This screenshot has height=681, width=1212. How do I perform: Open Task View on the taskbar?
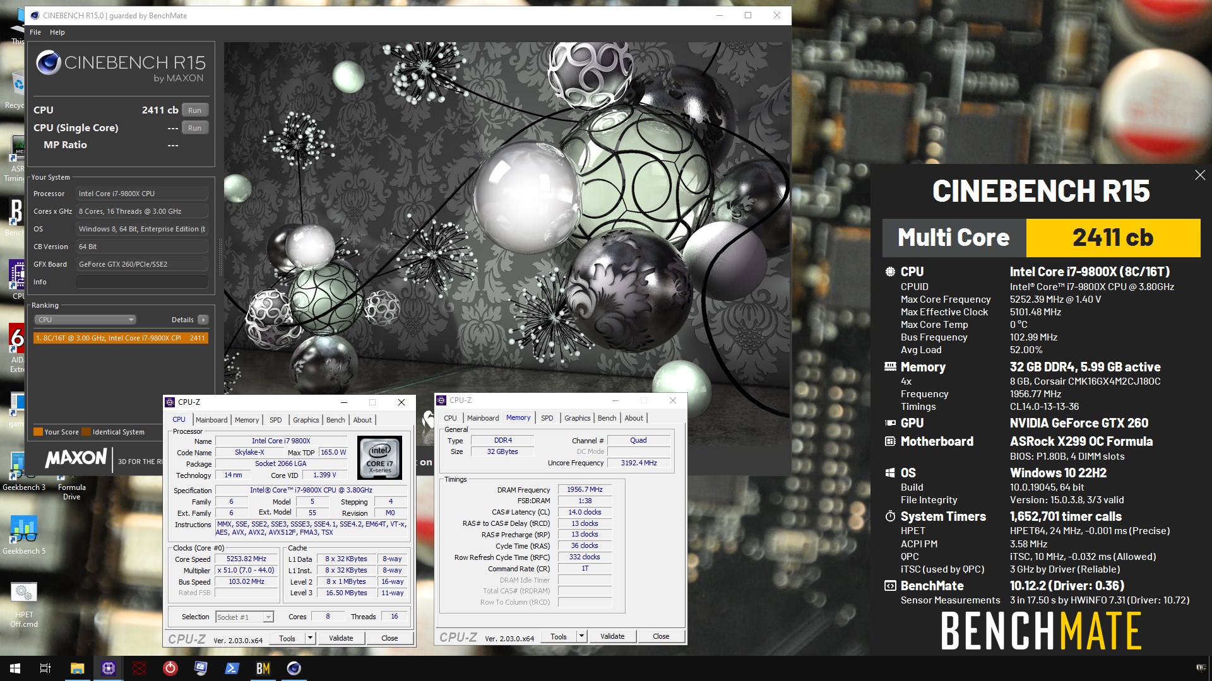(x=45, y=668)
